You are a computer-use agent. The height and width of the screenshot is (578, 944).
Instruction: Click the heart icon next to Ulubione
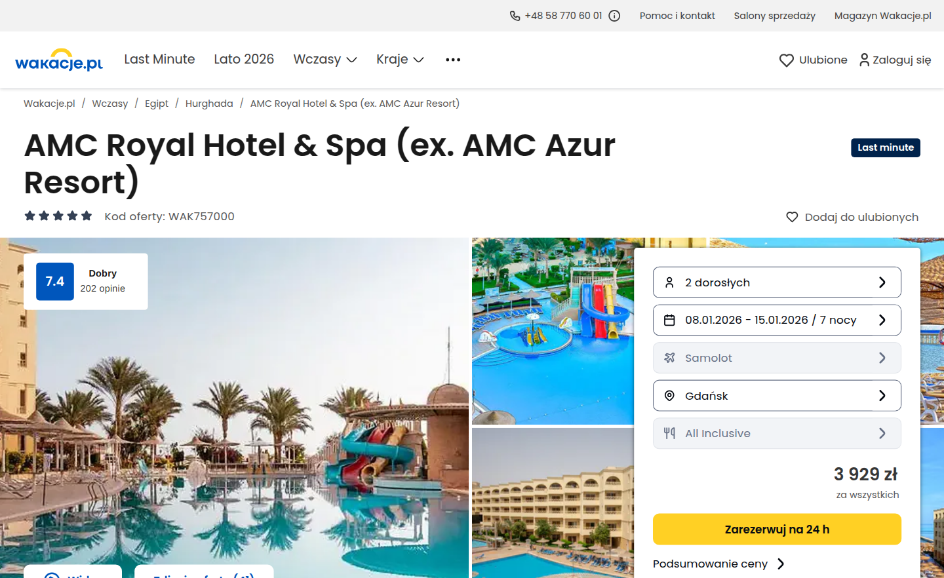tap(787, 60)
